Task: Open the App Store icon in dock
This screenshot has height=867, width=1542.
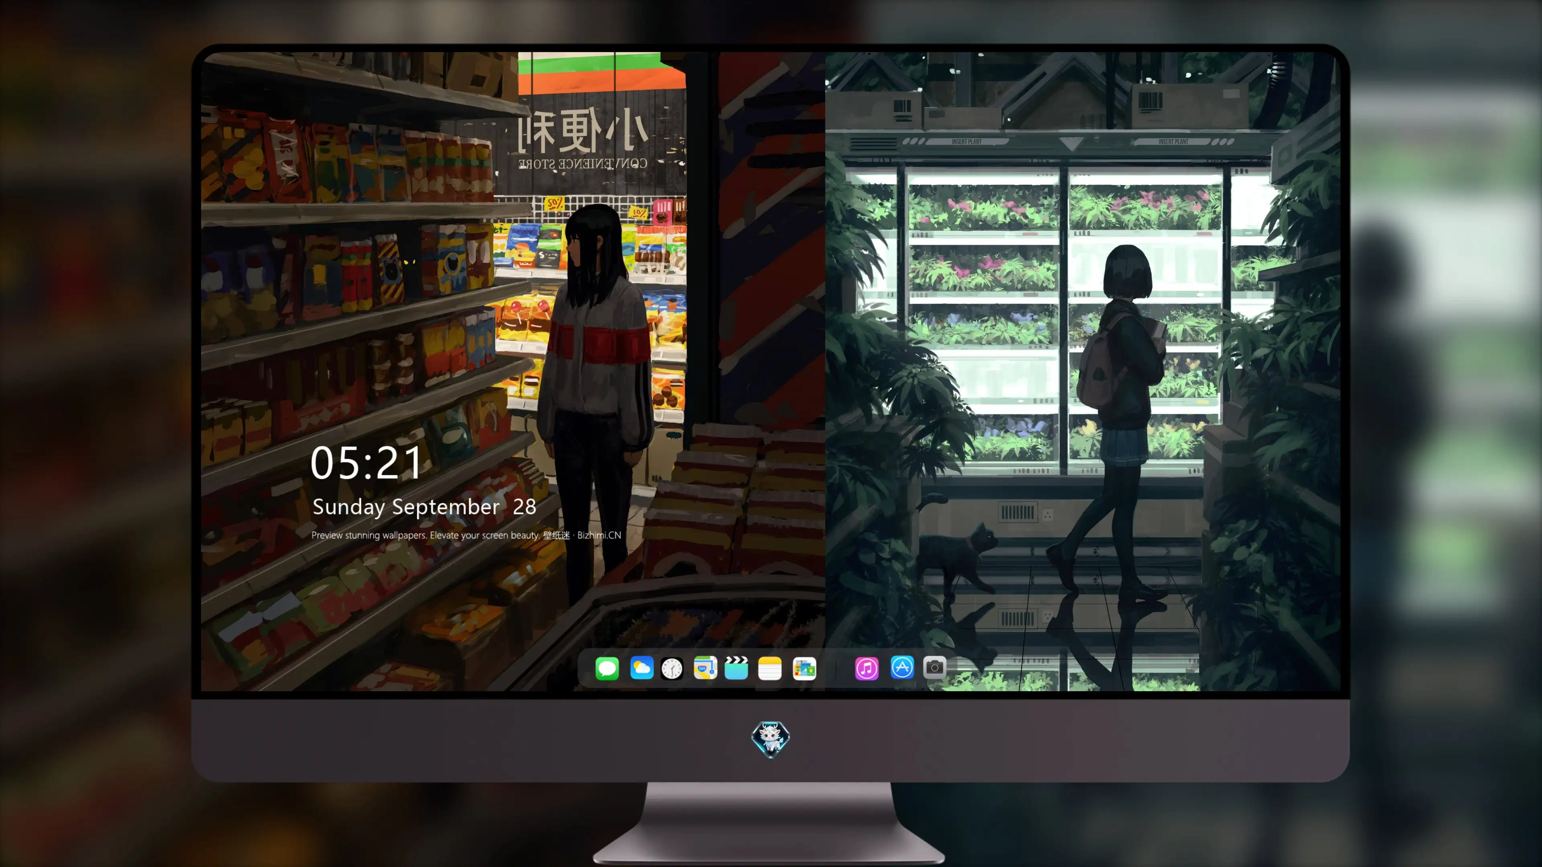Action: tap(902, 667)
